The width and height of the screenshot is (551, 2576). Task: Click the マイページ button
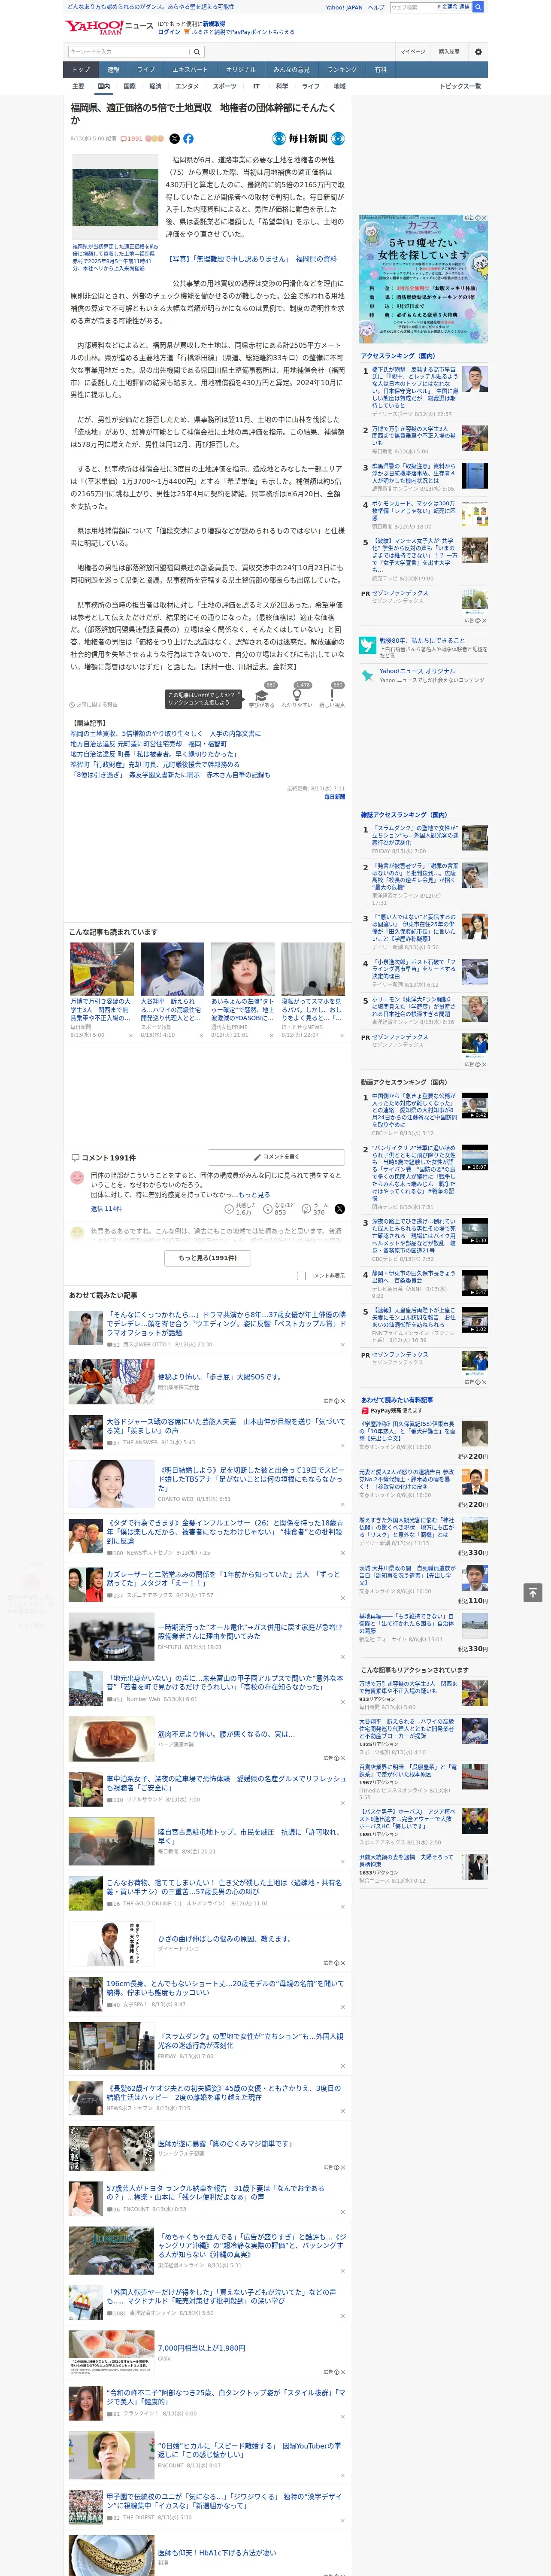coord(412,51)
